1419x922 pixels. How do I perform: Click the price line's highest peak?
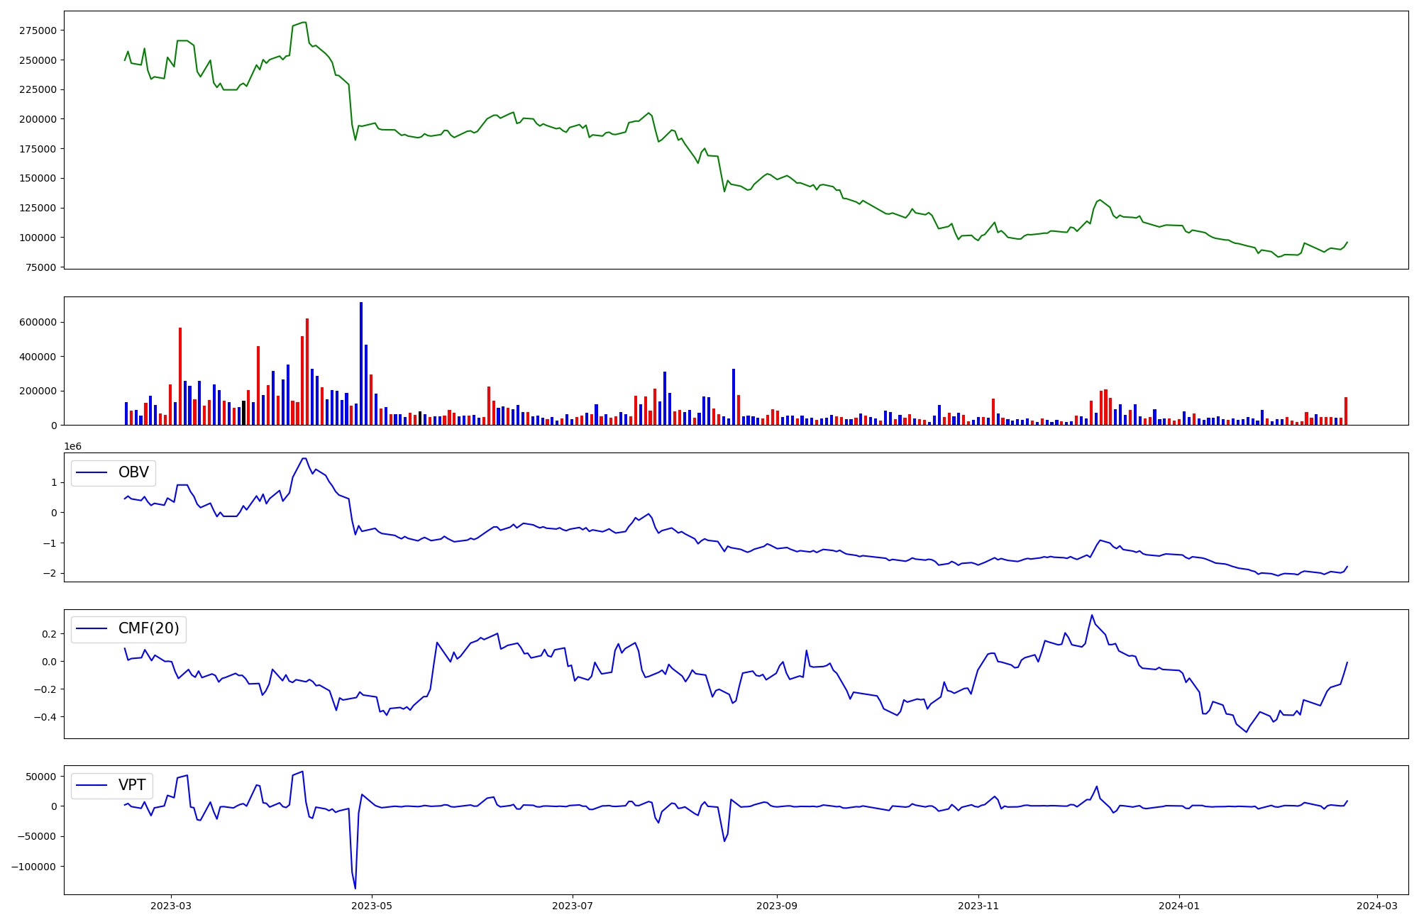tap(304, 23)
